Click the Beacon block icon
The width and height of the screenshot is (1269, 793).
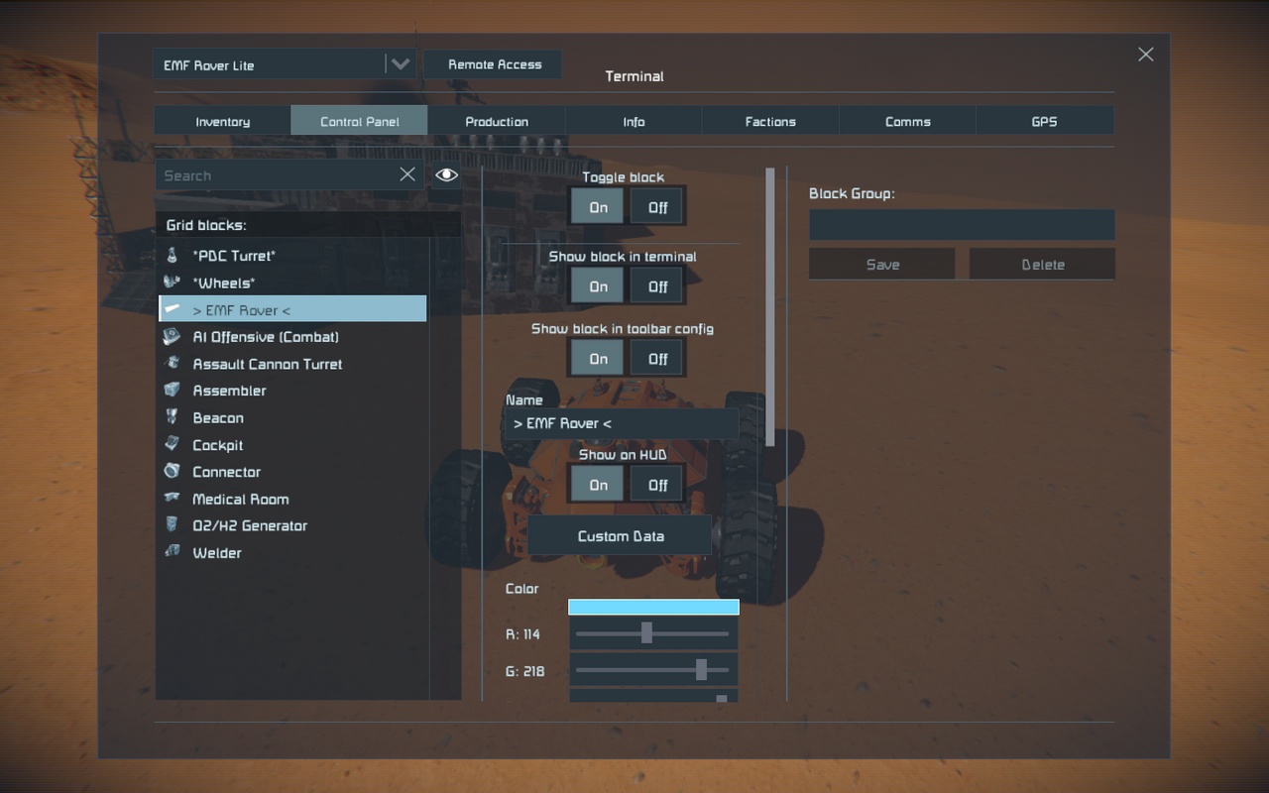tap(173, 417)
